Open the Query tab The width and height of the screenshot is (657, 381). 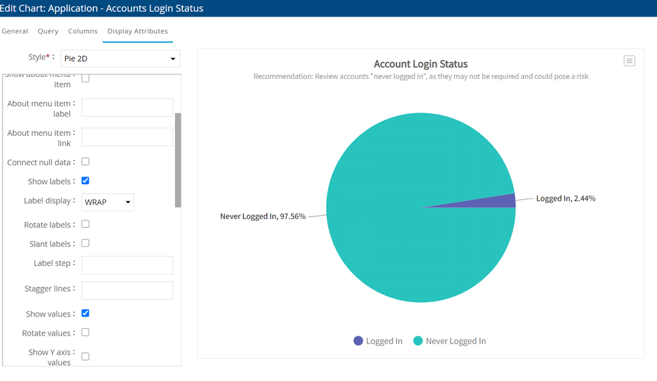[x=48, y=31]
